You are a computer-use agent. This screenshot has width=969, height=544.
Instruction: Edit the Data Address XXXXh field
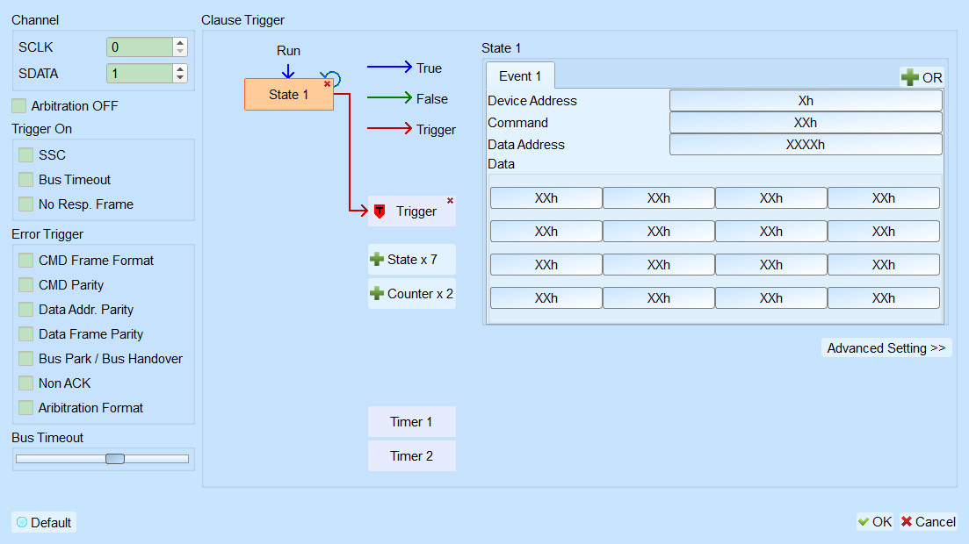[x=806, y=145]
